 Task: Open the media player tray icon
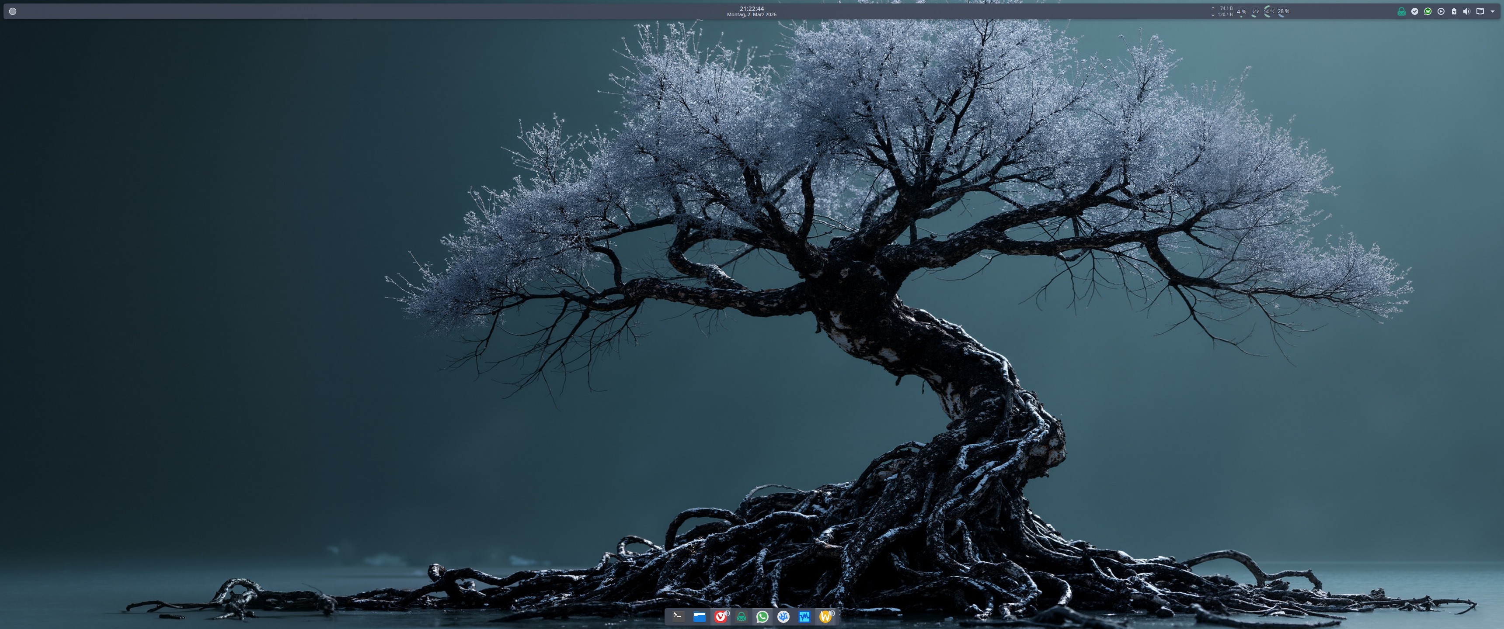1441,11
